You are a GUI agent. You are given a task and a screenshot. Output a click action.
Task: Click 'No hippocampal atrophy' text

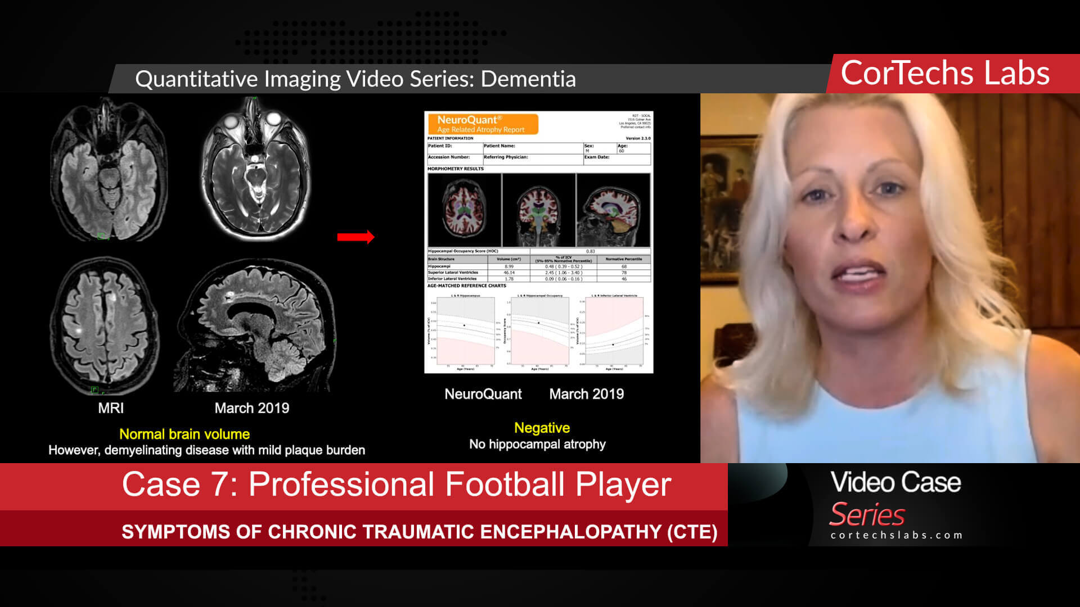537,444
